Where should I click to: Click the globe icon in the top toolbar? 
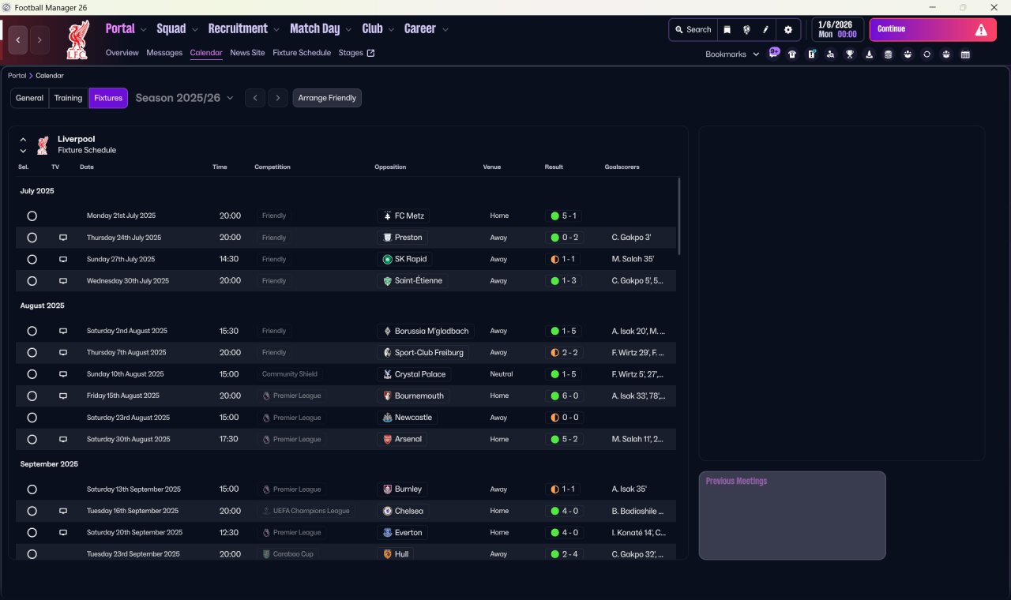click(746, 30)
